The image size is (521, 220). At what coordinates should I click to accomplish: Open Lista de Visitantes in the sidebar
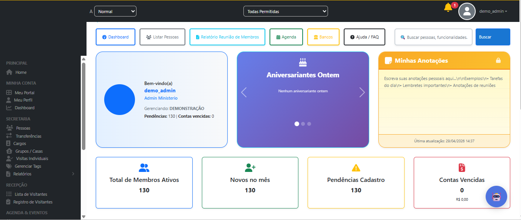click(31, 194)
